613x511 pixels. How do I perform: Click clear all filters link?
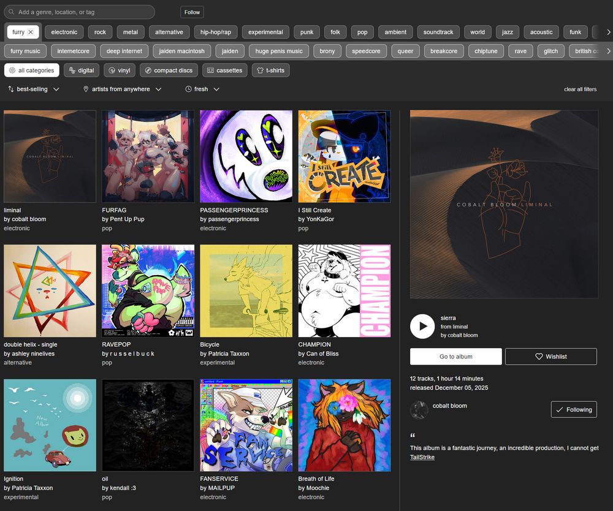pos(580,89)
